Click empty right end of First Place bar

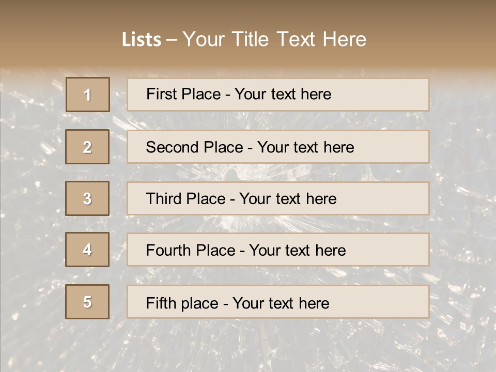click(388, 95)
